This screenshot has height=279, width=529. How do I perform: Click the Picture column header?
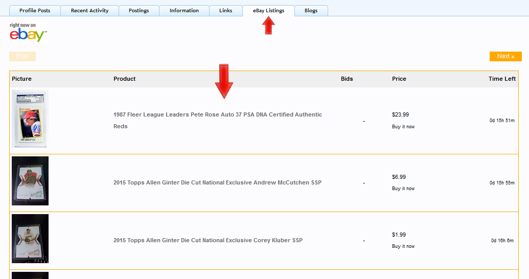pyautogui.click(x=21, y=79)
